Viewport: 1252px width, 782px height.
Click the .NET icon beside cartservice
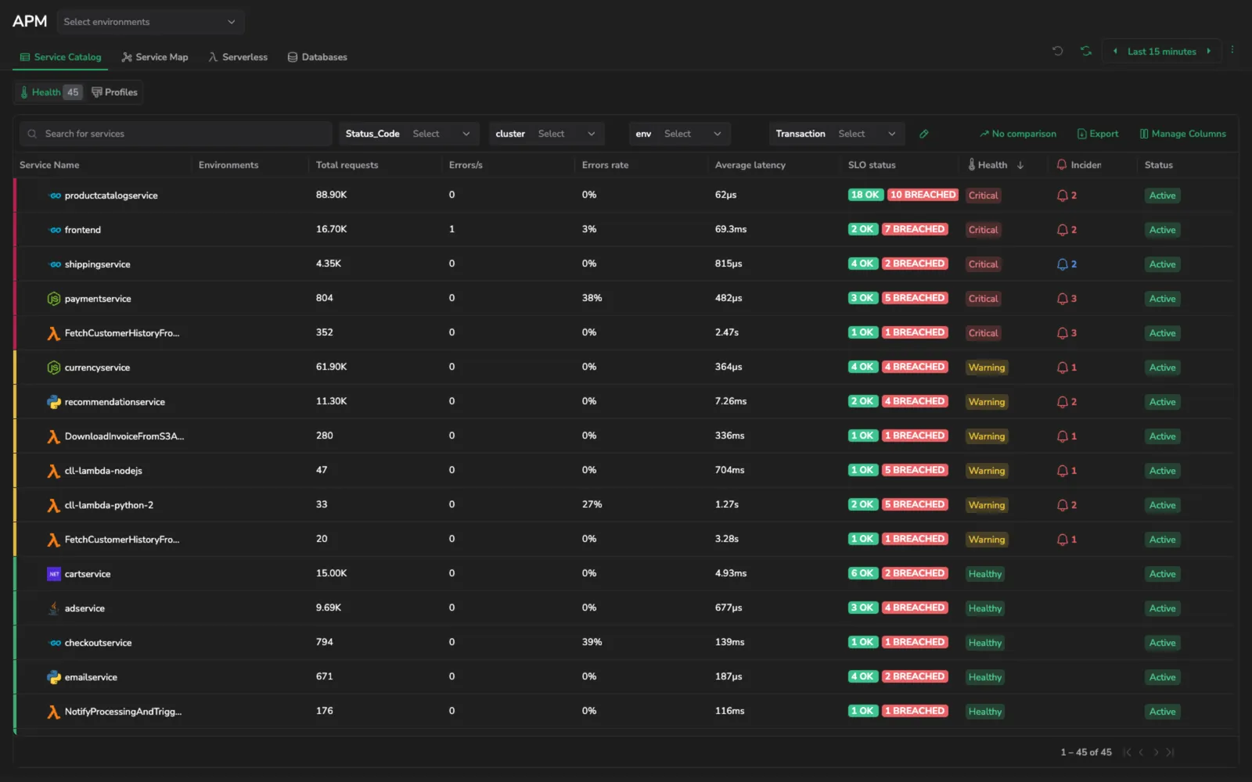click(x=54, y=574)
